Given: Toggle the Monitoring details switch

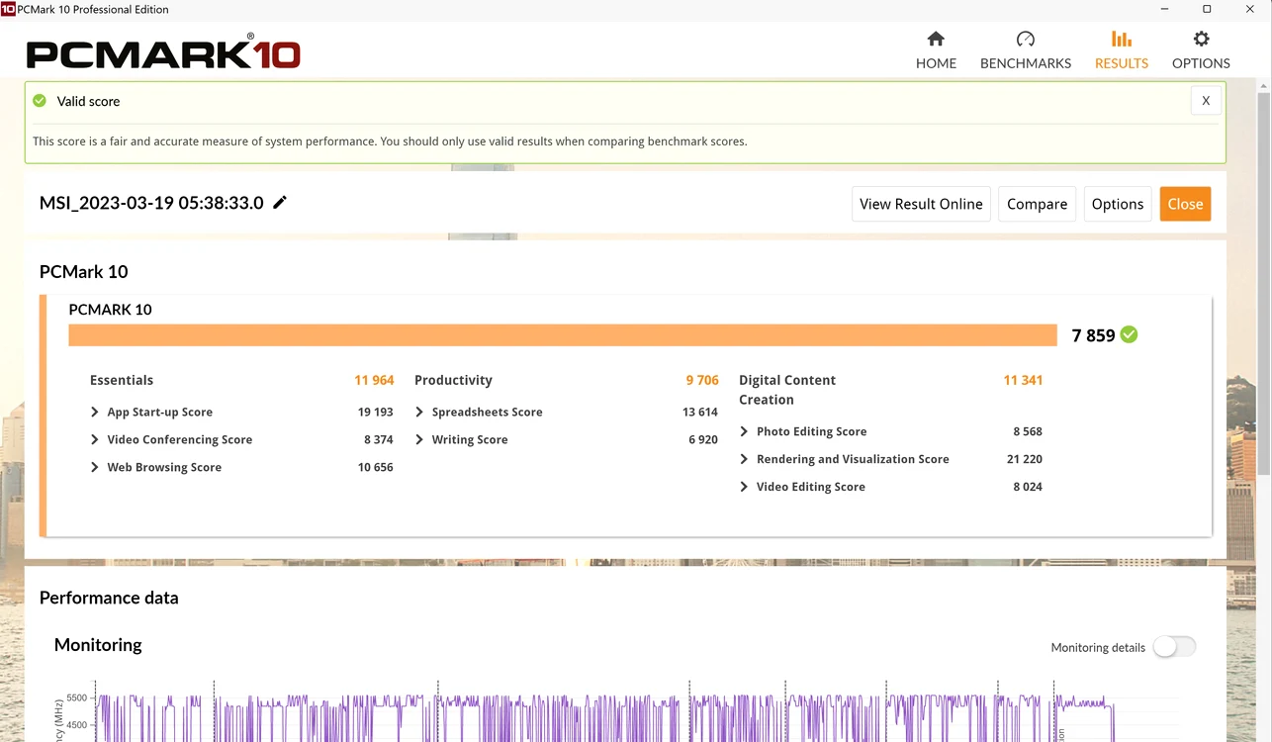Looking at the screenshot, I should pyautogui.click(x=1174, y=647).
